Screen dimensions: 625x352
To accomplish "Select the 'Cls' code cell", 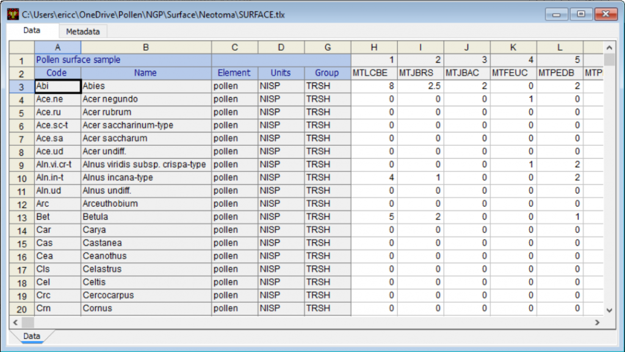I will pos(58,270).
